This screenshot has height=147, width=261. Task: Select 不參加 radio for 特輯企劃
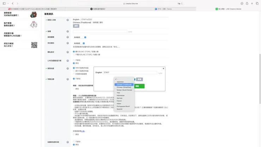pyautogui.click(x=74, y=78)
